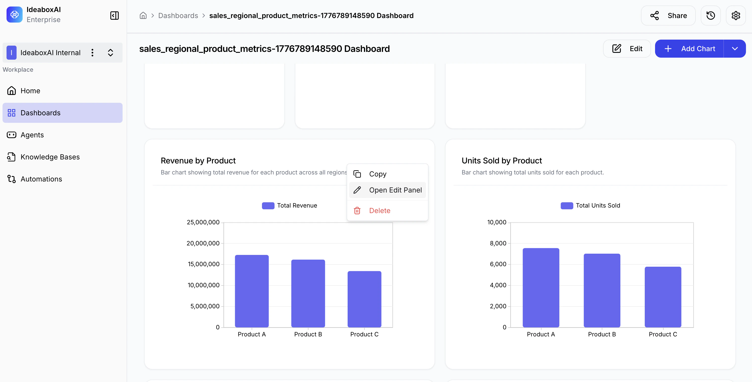This screenshot has width=752, height=382.
Task: Toggle the Total Revenue legend swatch
Action: [x=268, y=206]
